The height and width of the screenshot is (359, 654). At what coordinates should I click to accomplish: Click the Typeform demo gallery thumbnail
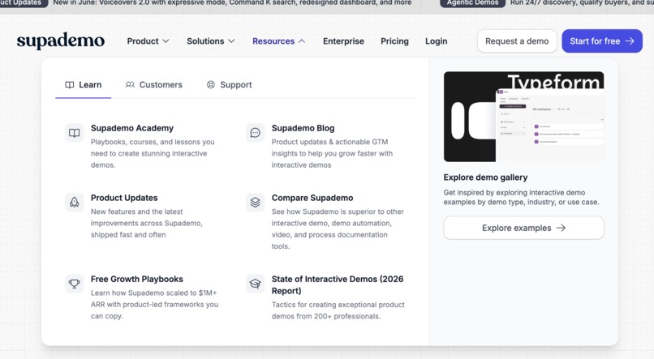coord(523,117)
